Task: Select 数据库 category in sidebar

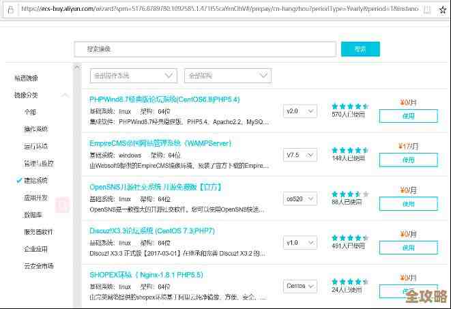Action: tap(34, 215)
